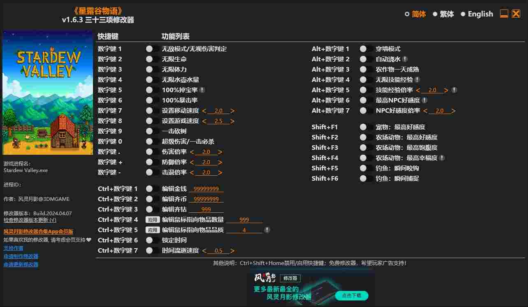Enable 农场动物：最高饱腹度 toggle

(x=366, y=147)
